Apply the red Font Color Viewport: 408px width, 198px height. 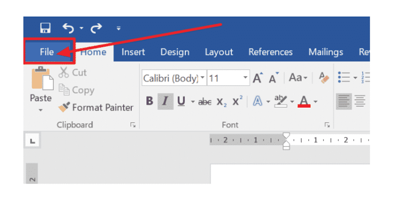304,102
